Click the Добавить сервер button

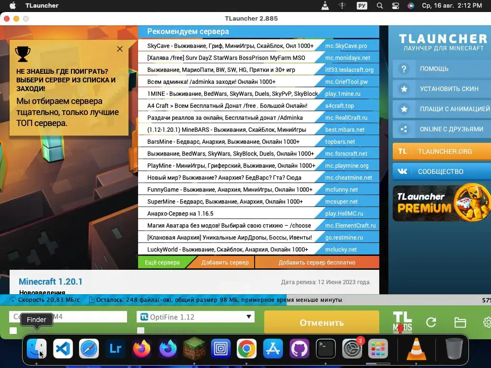coord(225,263)
